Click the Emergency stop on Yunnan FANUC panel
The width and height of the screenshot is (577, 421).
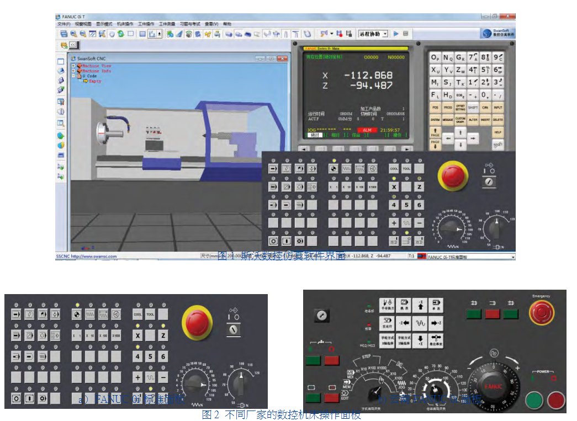click(541, 312)
